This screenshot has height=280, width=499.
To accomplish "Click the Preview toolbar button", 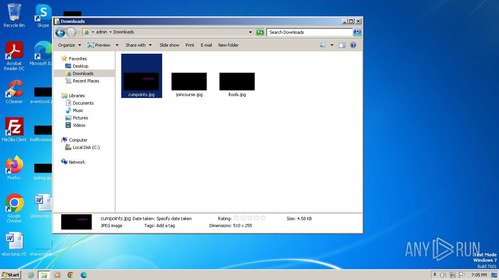I will (99, 45).
